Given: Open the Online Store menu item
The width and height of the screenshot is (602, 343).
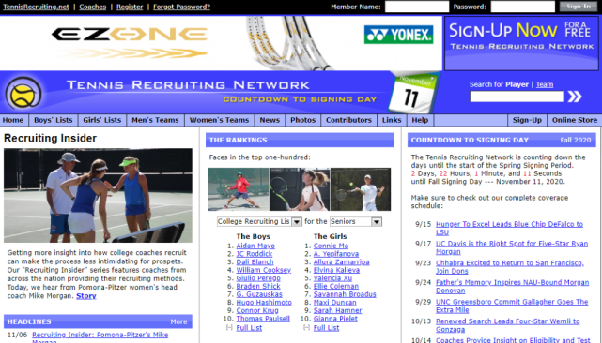Looking at the screenshot, I should click(575, 120).
